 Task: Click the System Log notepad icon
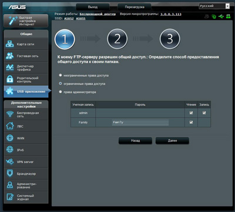[10, 197]
